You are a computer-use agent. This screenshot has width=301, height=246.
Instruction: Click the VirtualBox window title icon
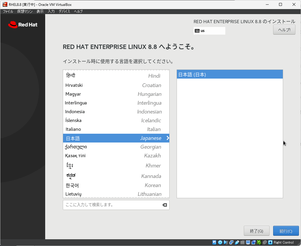pyautogui.click(x=5, y=4)
